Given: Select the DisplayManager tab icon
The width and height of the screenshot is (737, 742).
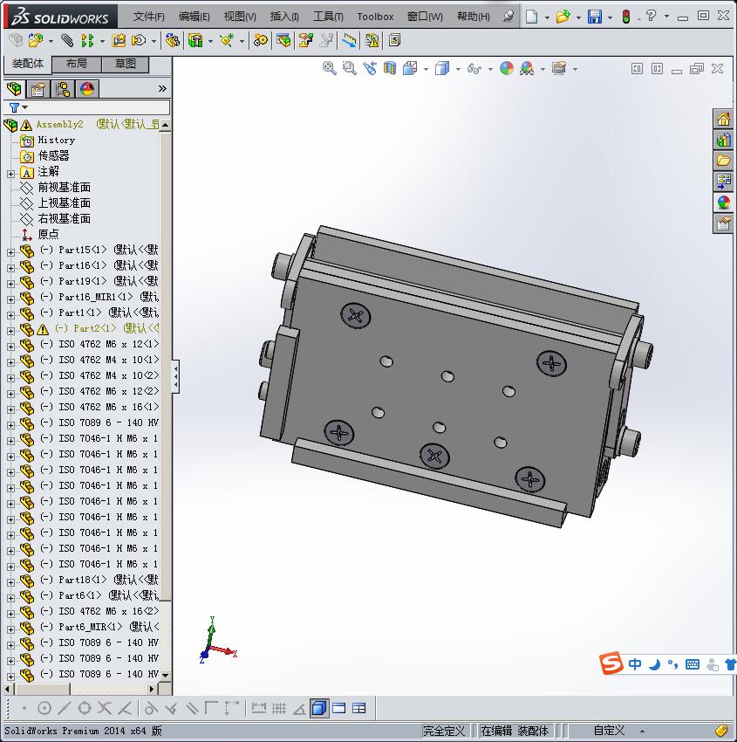Looking at the screenshot, I should (x=87, y=88).
